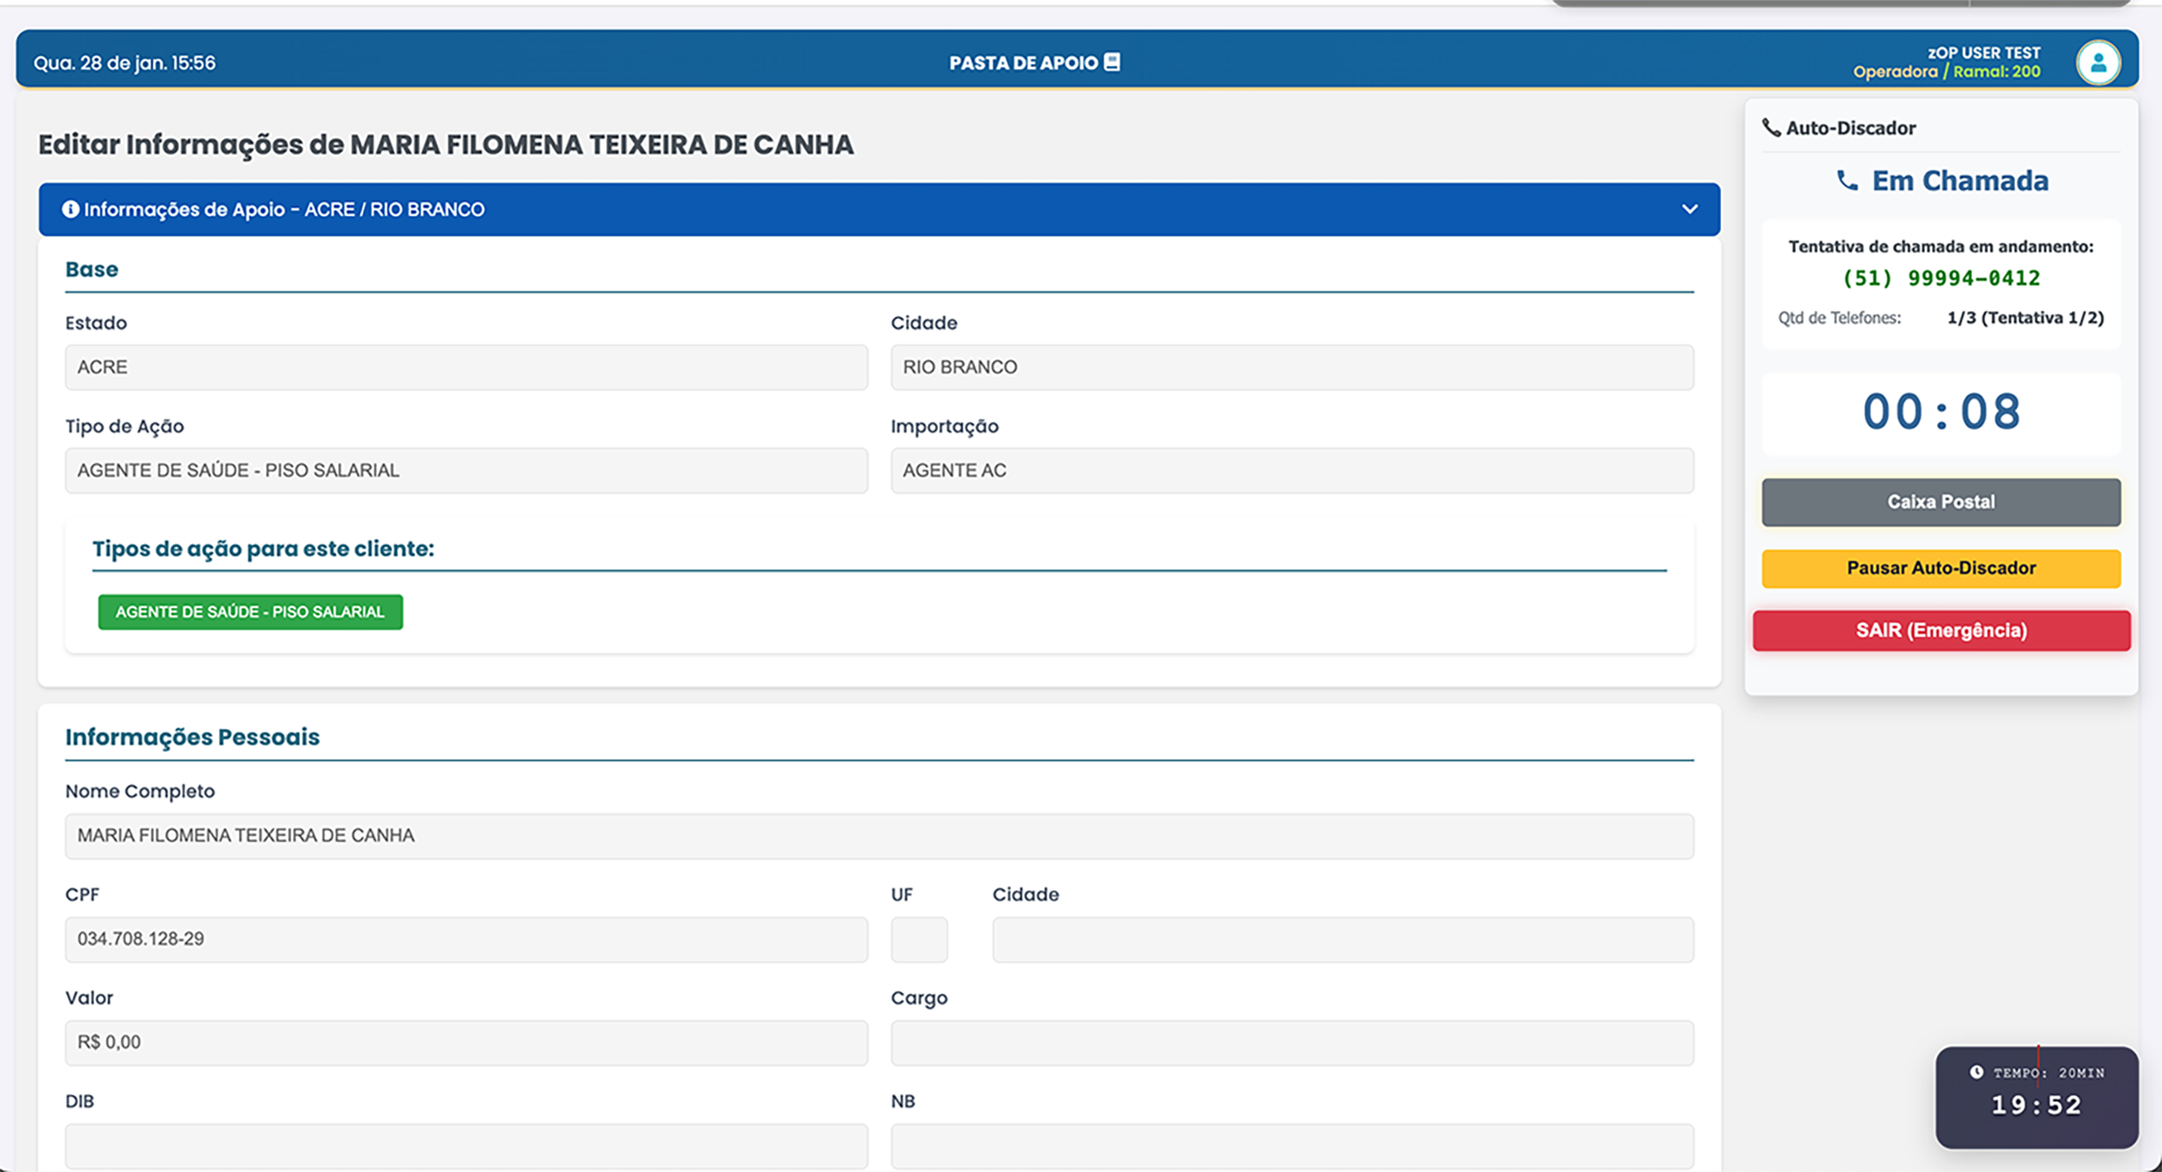Click the empty UF field

918,939
